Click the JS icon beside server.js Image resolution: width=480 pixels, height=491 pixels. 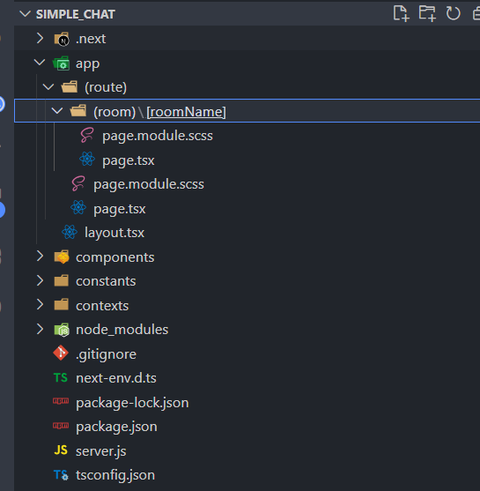click(61, 450)
